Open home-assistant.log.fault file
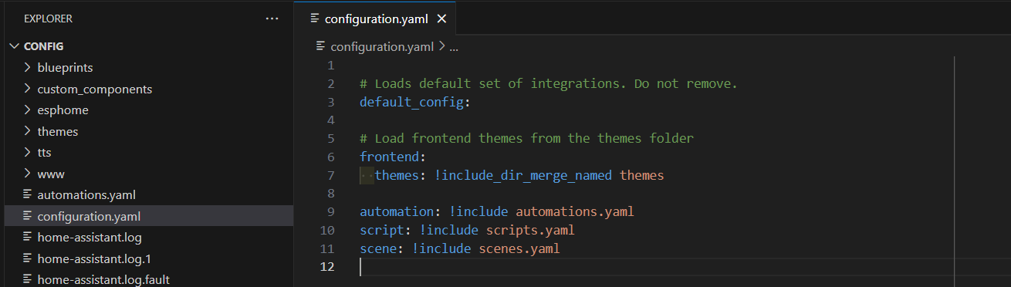Image resolution: width=1011 pixels, height=287 pixels. 103,279
